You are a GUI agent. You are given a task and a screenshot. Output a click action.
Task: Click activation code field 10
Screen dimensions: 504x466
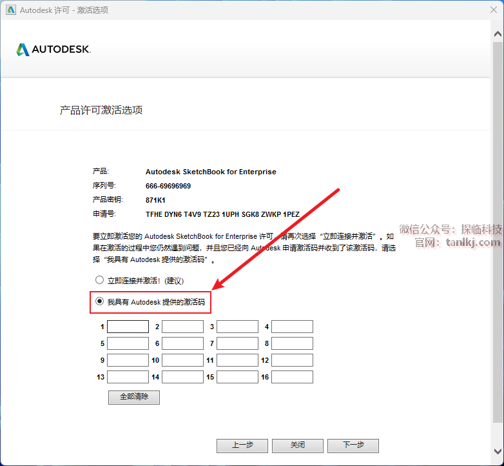182,360
